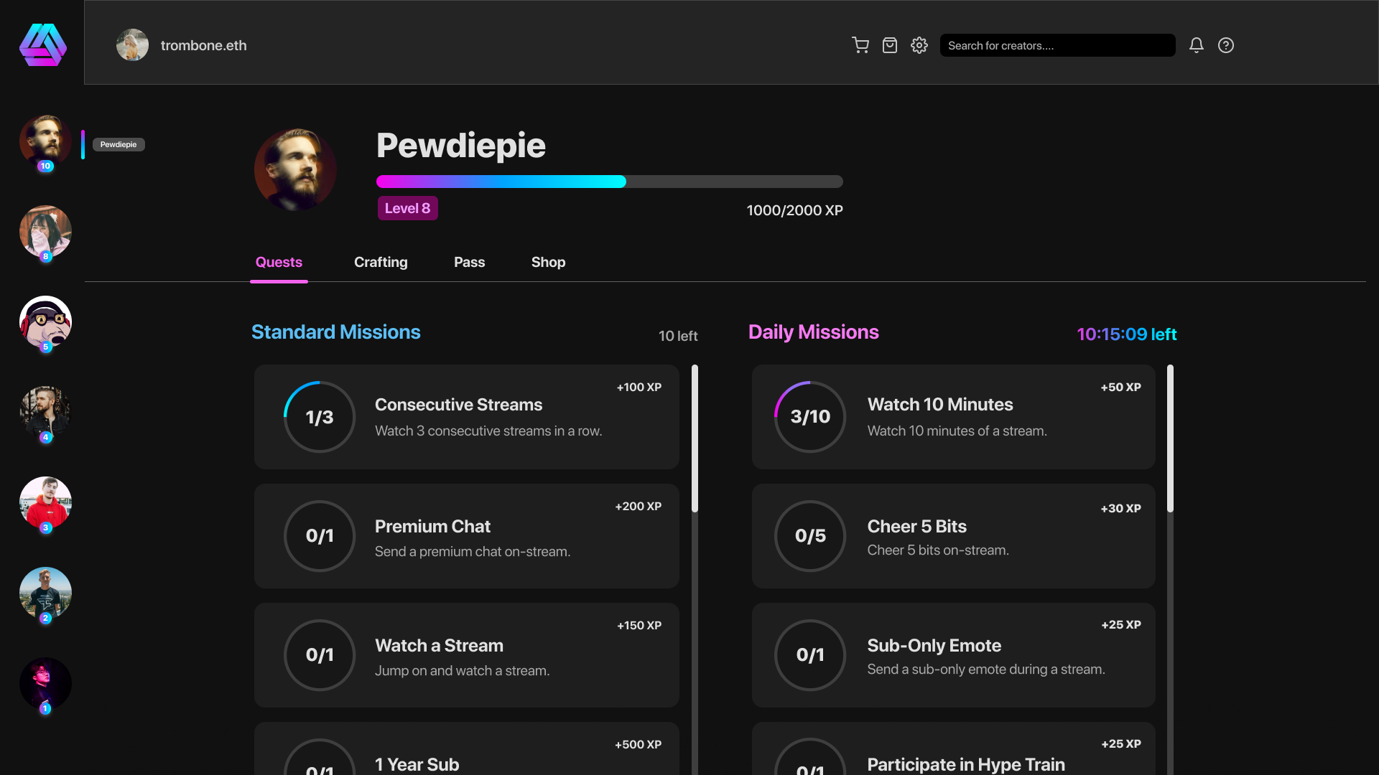Image resolution: width=1379 pixels, height=775 pixels.
Task: Select the sidebar creator with badge 8
Action: coord(45,232)
